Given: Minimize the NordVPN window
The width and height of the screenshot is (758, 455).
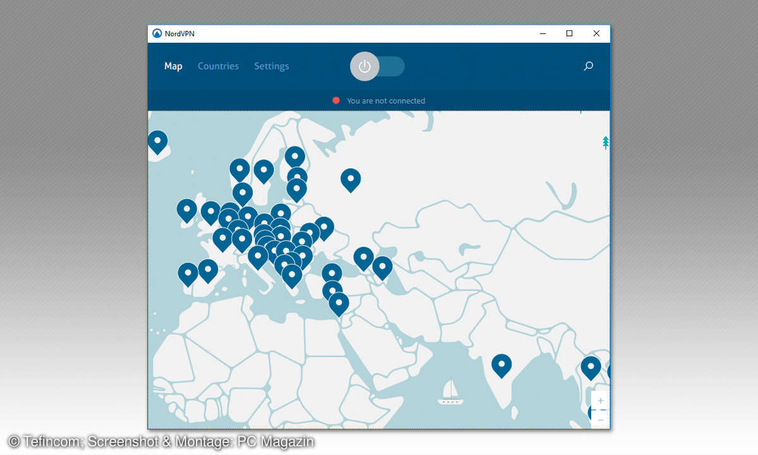Looking at the screenshot, I should [543, 33].
